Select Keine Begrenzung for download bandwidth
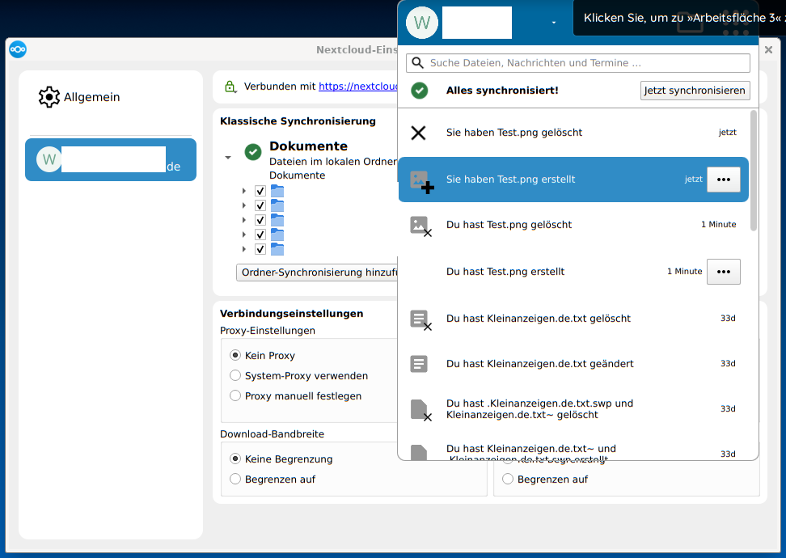This screenshot has width=786, height=558. pos(235,459)
